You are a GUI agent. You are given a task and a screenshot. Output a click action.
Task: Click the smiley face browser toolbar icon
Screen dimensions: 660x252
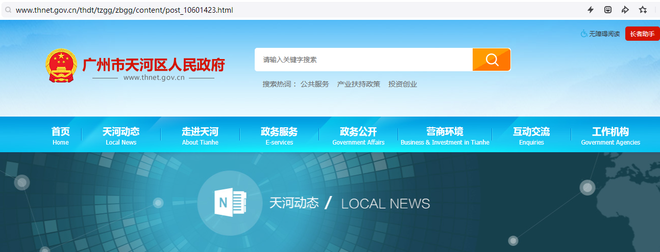click(608, 10)
